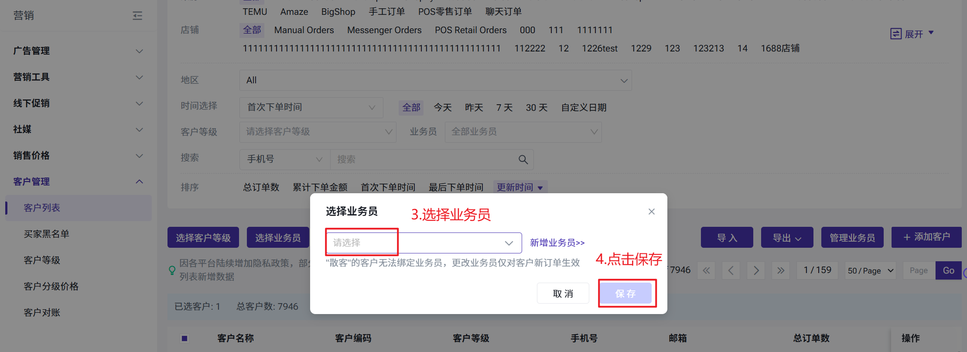967x352 pixels.
Task: Click the 选择业务员 button
Action: (x=278, y=238)
